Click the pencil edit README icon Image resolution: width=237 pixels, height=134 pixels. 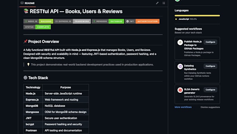(157, 3)
